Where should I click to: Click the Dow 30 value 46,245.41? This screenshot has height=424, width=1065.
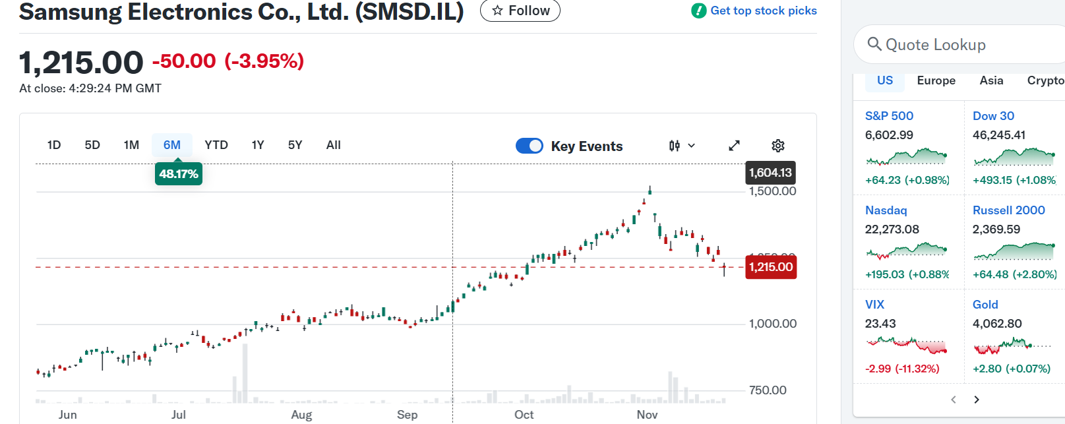pos(999,135)
